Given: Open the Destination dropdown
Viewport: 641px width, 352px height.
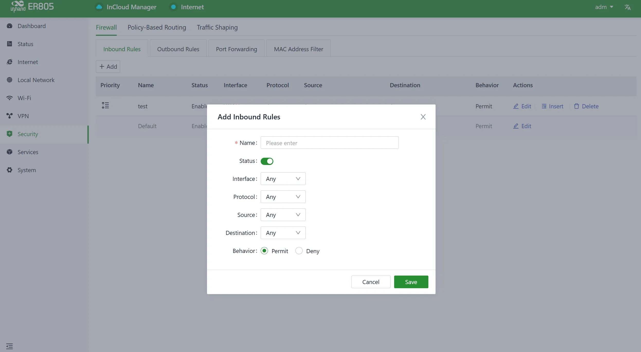Looking at the screenshot, I should (283, 233).
